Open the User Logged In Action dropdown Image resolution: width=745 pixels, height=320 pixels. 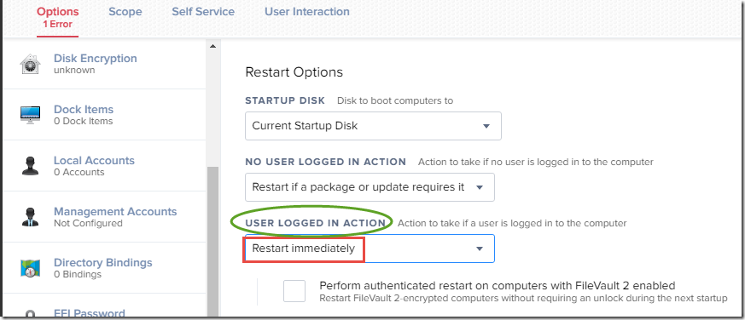[370, 249]
